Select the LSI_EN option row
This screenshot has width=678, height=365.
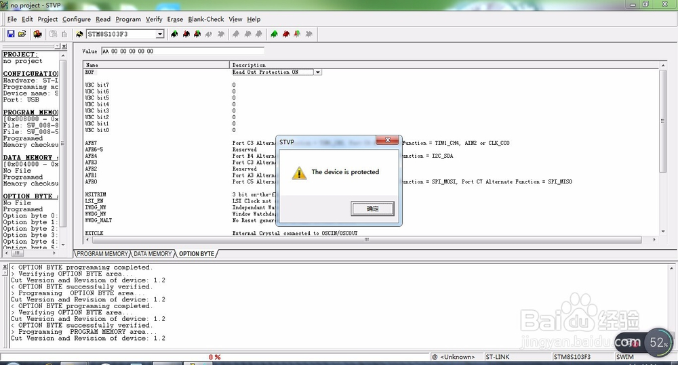[x=94, y=201]
